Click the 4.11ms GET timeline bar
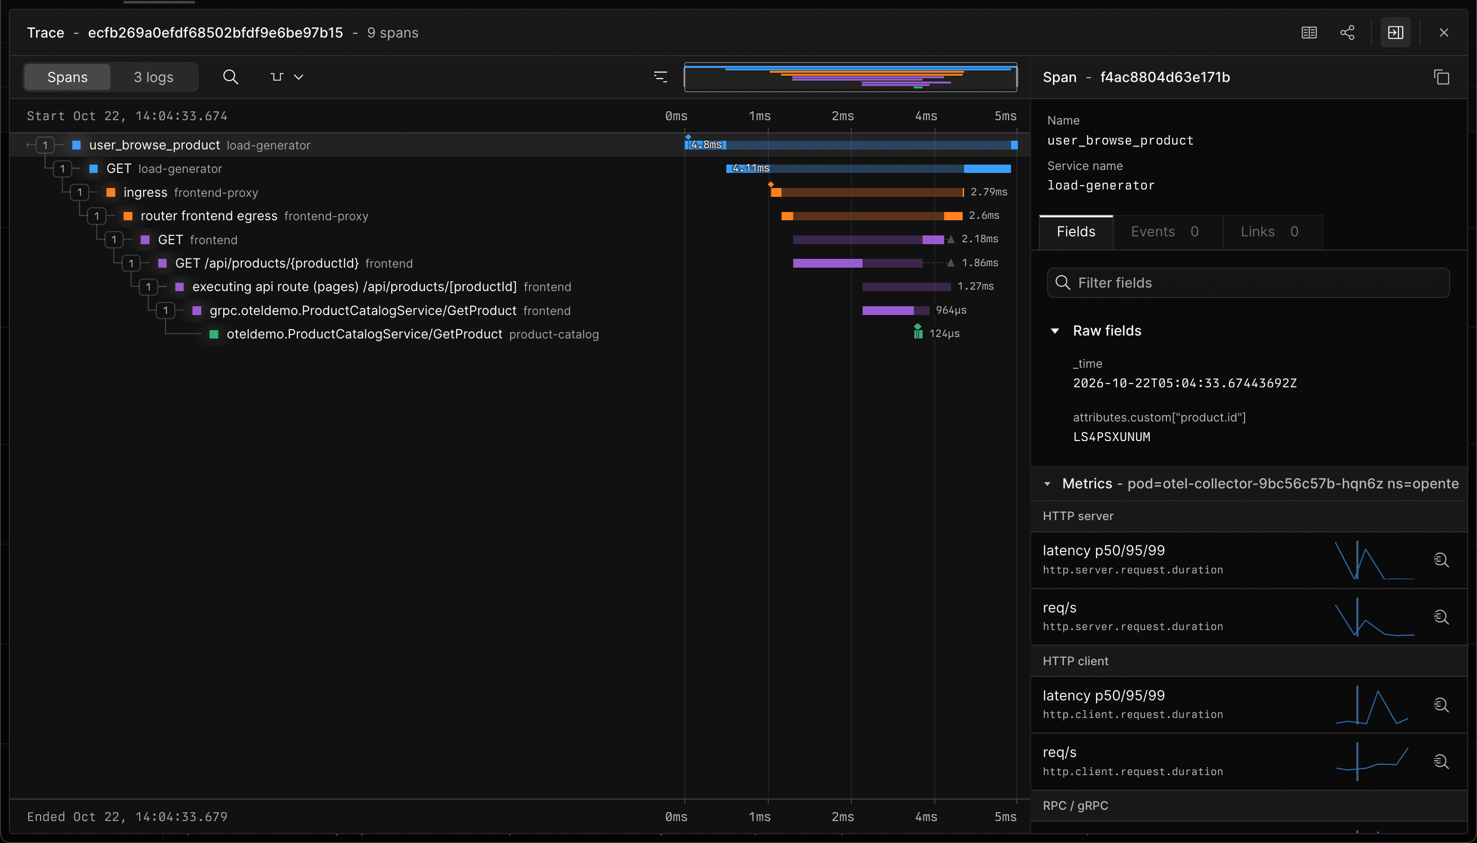Image resolution: width=1477 pixels, height=843 pixels. tap(868, 169)
